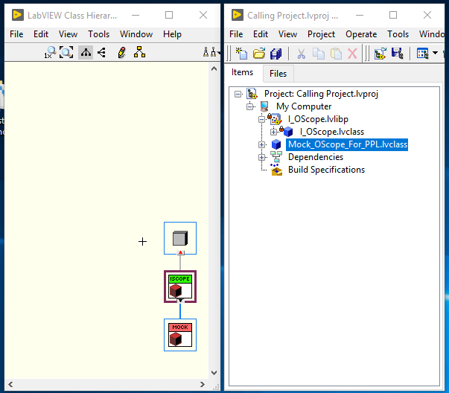
Task: Collapse the I_OScope.lvlibp node
Action: (x=261, y=119)
